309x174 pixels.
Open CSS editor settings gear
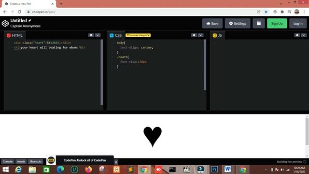click(x=194, y=35)
